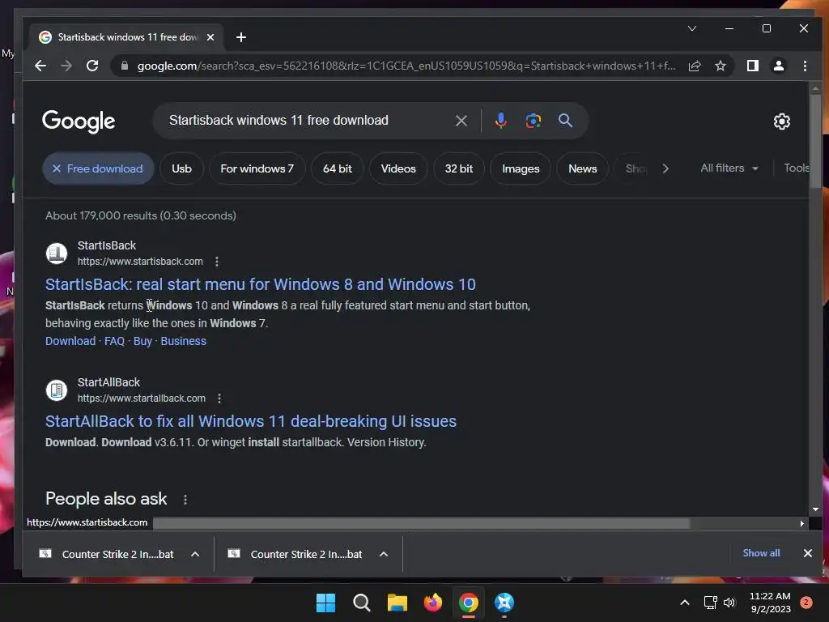This screenshot has width=829, height=622.
Task: Open the StartAllBack result options menu
Action: click(219, 398)
